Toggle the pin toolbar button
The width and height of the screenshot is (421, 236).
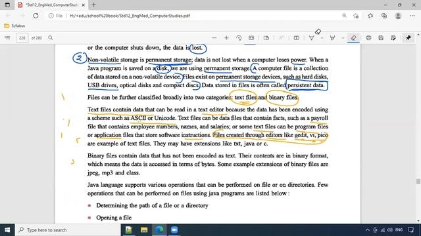coord(409,38)
